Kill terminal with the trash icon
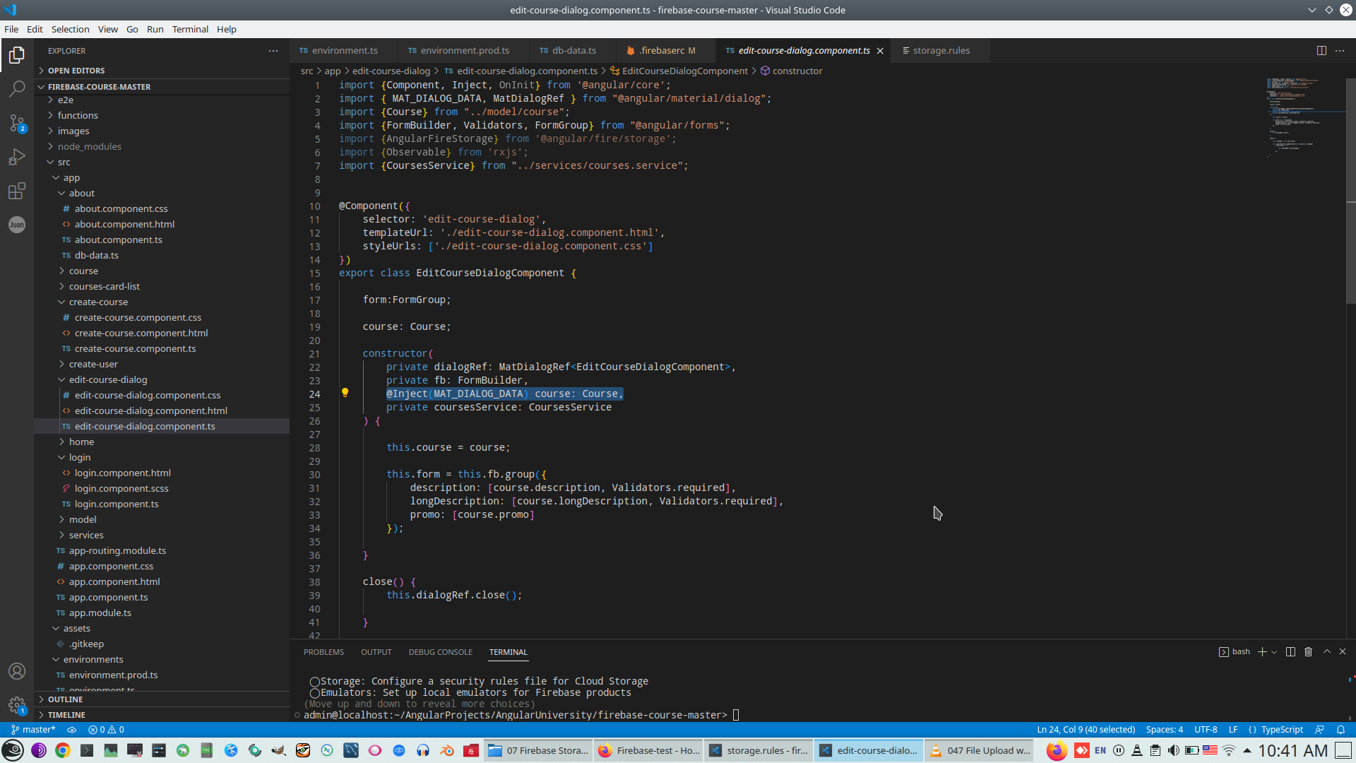 (x=1308, y=651)
